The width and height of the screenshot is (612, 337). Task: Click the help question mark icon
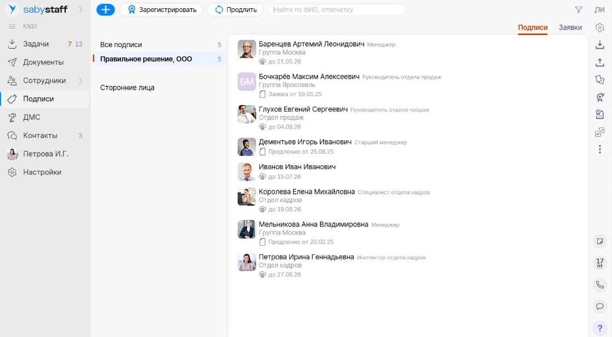click(x=599, y=327)
